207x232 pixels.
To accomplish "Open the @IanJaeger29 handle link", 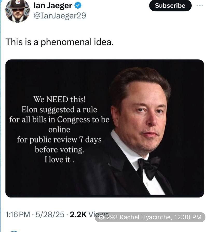I will click(x=60, y=16).
